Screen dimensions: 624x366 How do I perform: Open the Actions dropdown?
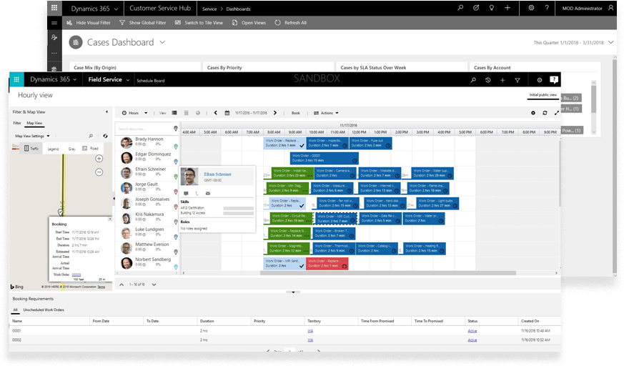326,113
